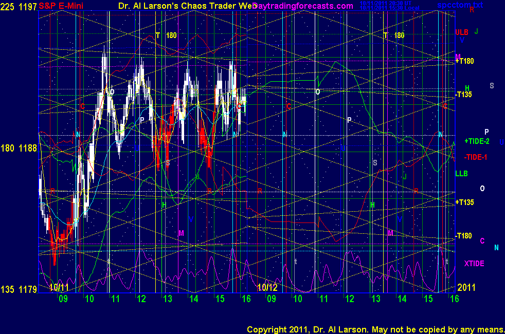Click the 10/11/2011 15:30 Local timestamp

(x=389, y=8)
